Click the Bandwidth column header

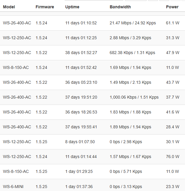click(x=120, y=7)
